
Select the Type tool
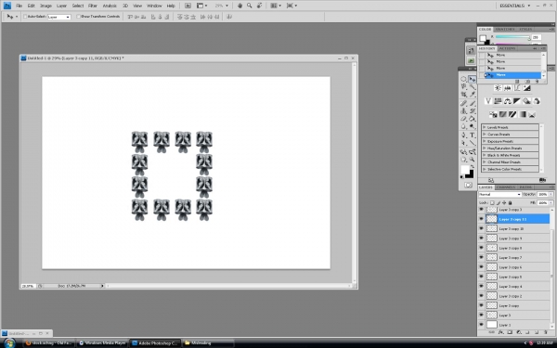(x=473, y=135)
